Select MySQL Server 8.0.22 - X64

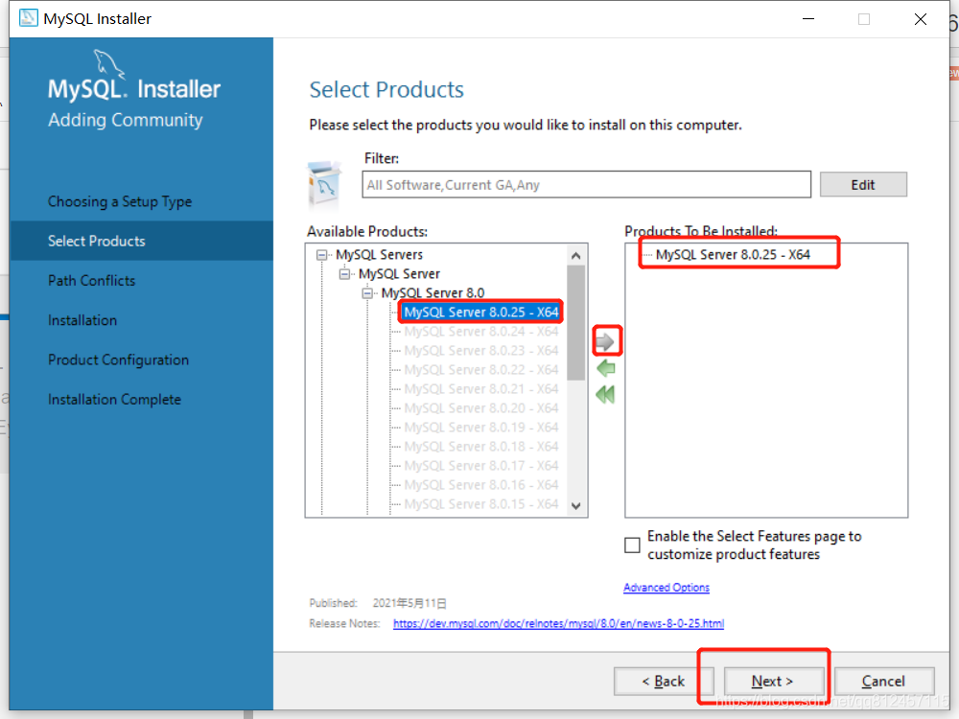[481, 370]
